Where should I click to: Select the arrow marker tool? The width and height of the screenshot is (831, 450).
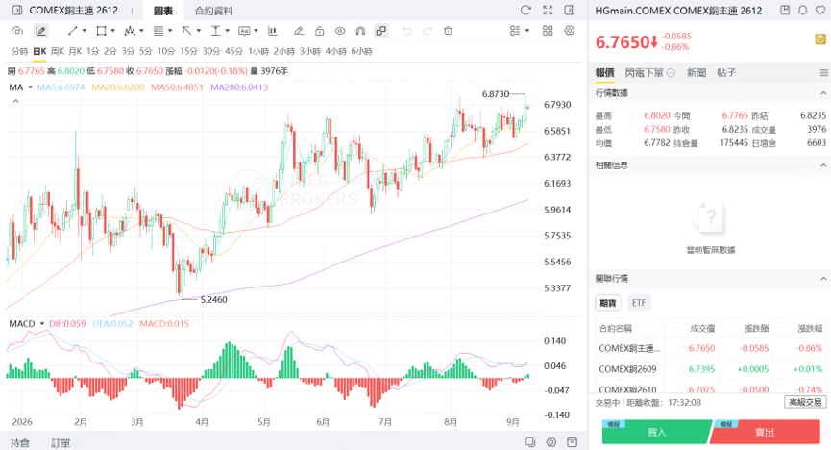point(186,31)
